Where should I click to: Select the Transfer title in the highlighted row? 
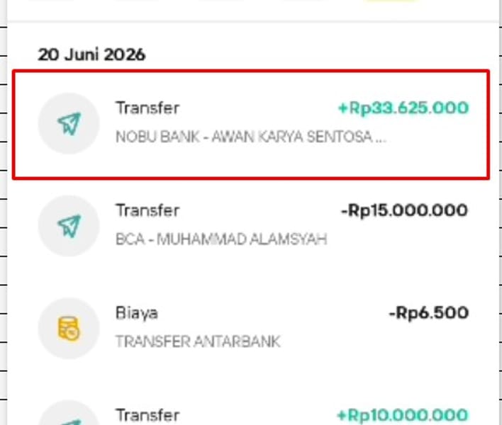pyautogui.click(x=147, y=108)
